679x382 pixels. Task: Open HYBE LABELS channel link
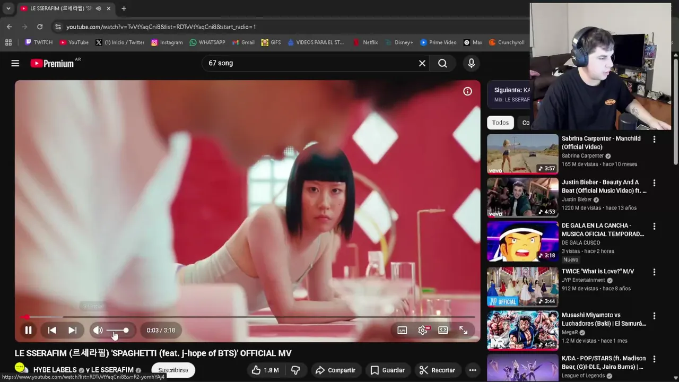click(55, 370)
